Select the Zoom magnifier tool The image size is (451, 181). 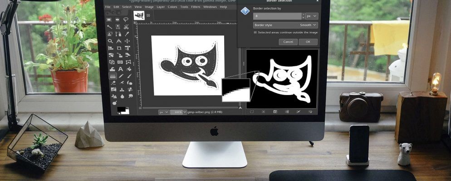[110, 41]
